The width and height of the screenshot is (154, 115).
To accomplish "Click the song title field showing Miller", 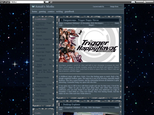I will point(27,2).
